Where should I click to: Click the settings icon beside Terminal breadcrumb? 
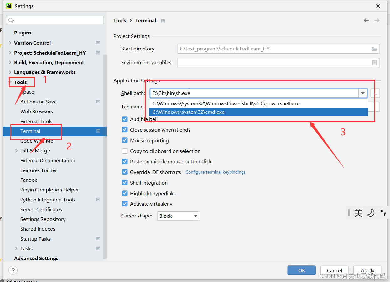163,20
